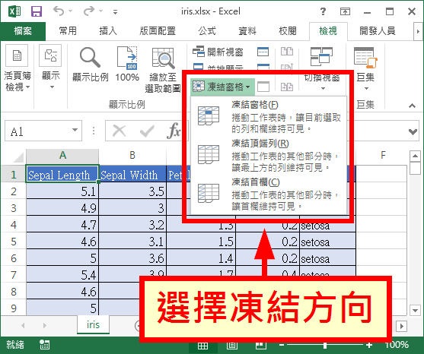Image resolution: width=424 pixels, height=354 pixels.
Task: Open Insert Function fx
Action: coord(174,131)
